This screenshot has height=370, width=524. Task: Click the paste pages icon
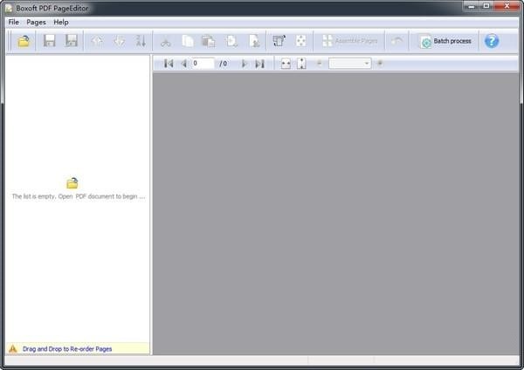[x=208, y=41]
